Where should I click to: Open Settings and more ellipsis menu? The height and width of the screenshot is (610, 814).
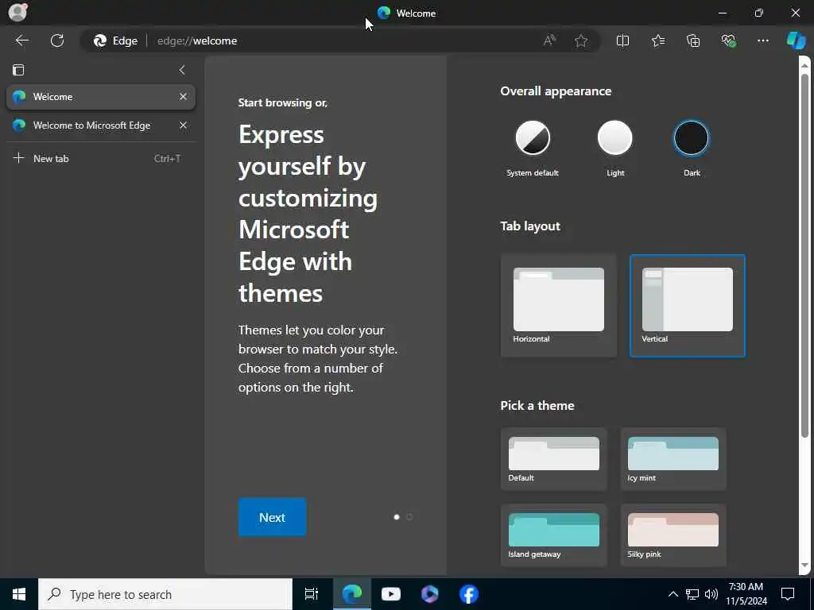[762, 41]
